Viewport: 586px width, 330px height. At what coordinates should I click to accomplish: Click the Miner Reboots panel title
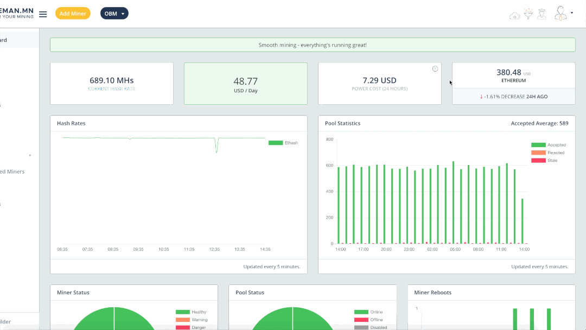tap(433, 293)
